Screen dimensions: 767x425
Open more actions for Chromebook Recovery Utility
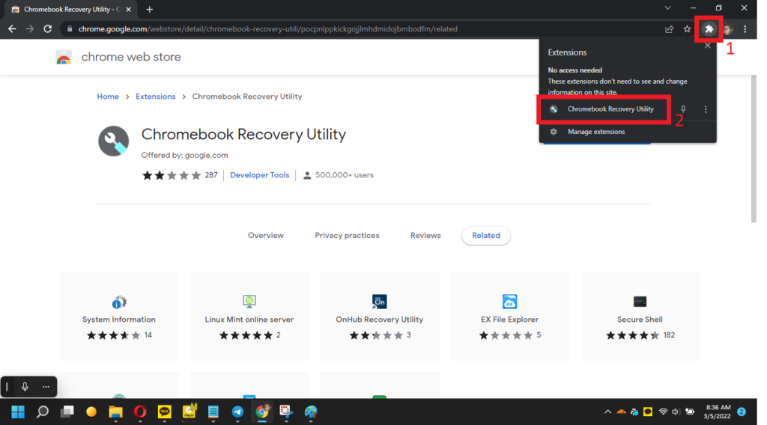click(x=706, y=109)
